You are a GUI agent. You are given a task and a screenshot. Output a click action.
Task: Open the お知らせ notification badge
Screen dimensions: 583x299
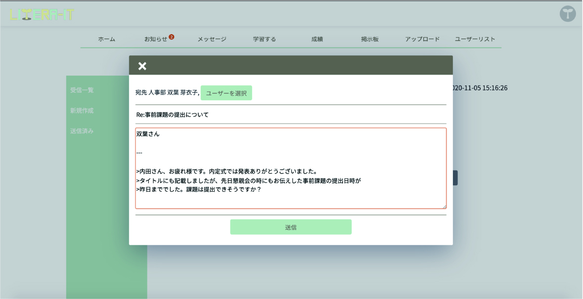[x=172, y=37]
